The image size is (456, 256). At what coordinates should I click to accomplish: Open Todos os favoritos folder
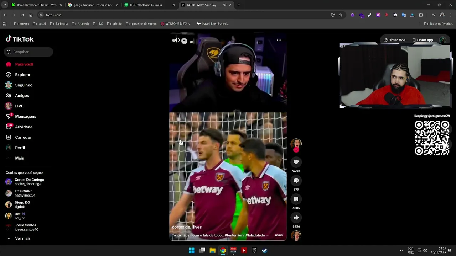tap(438, 24)
